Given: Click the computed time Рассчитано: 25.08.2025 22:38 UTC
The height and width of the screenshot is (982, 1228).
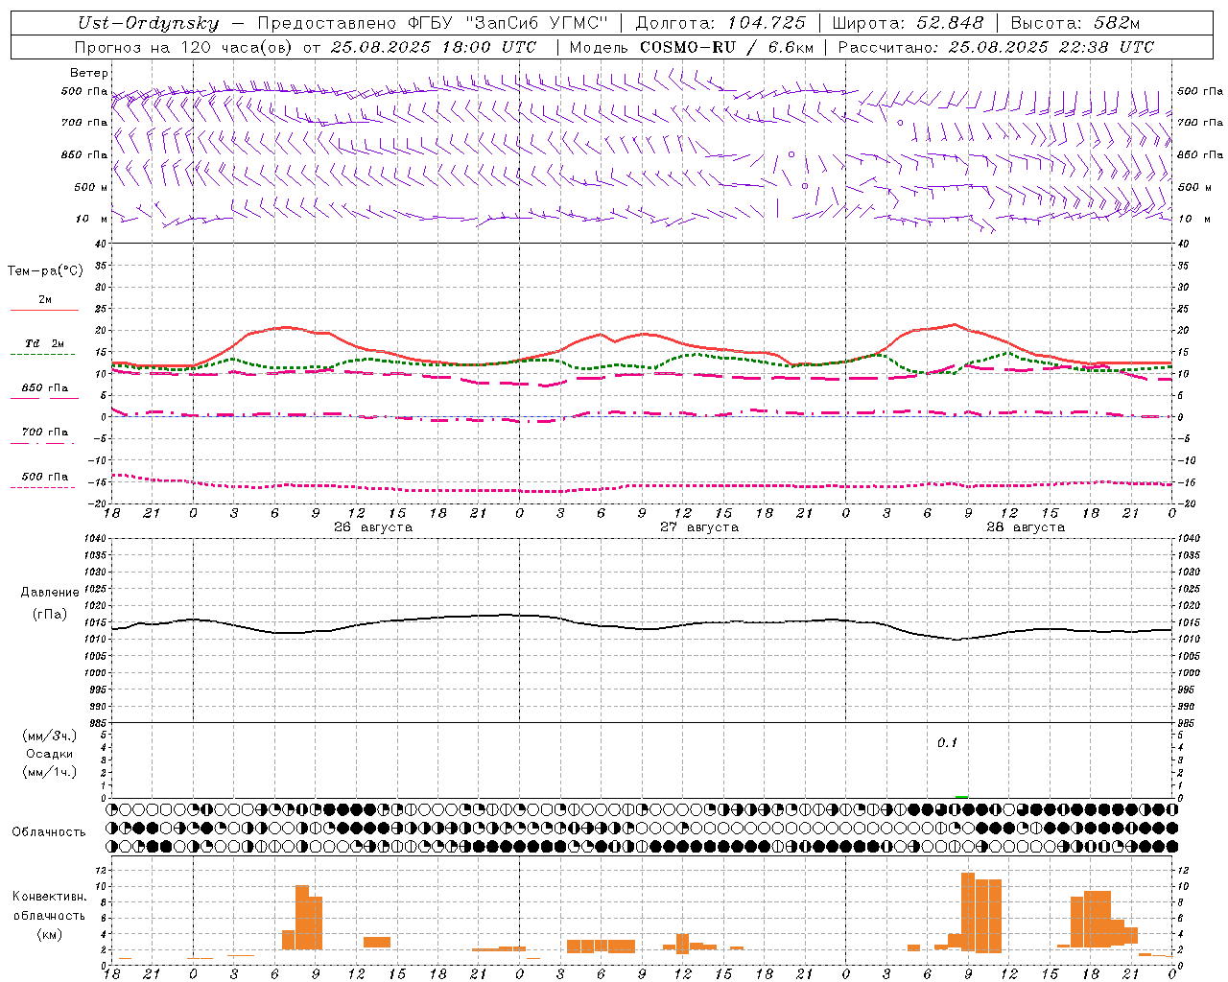Looking at the screenshot, I should 996,47.
